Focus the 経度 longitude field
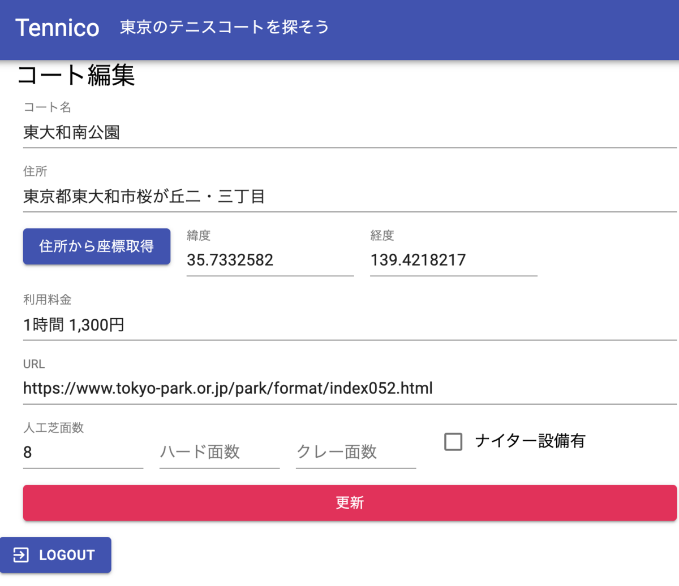This screenshot has height=586, width=679. (x=453, y=260)
